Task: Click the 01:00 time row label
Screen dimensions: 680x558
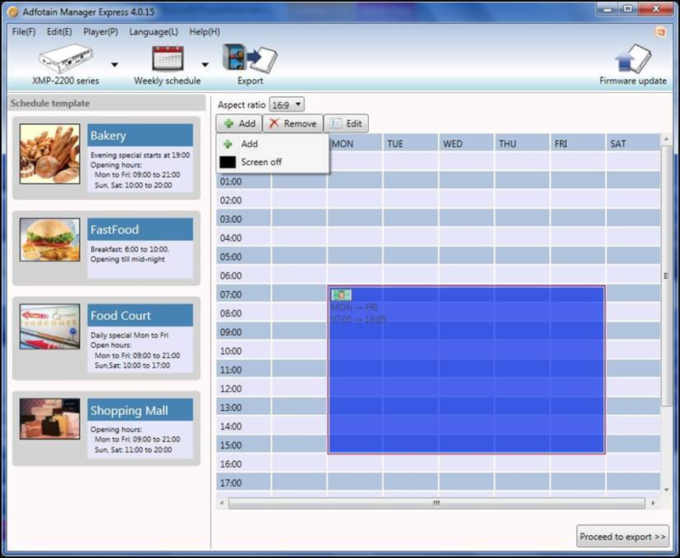Action: (231, 182)
